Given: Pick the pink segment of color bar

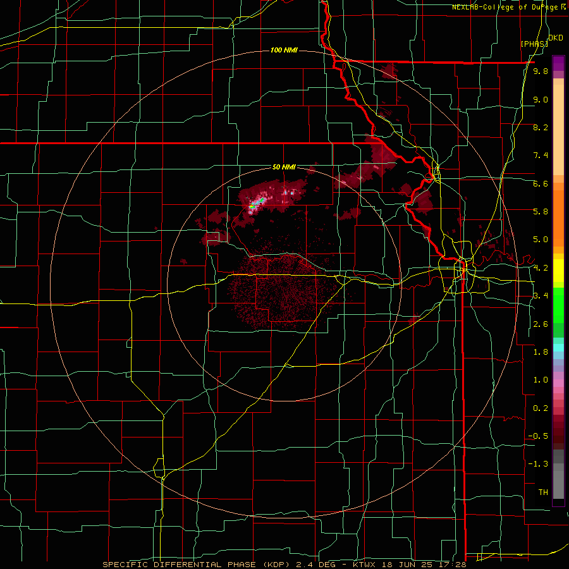Looking at the screenshot, I should coord(558,383).
